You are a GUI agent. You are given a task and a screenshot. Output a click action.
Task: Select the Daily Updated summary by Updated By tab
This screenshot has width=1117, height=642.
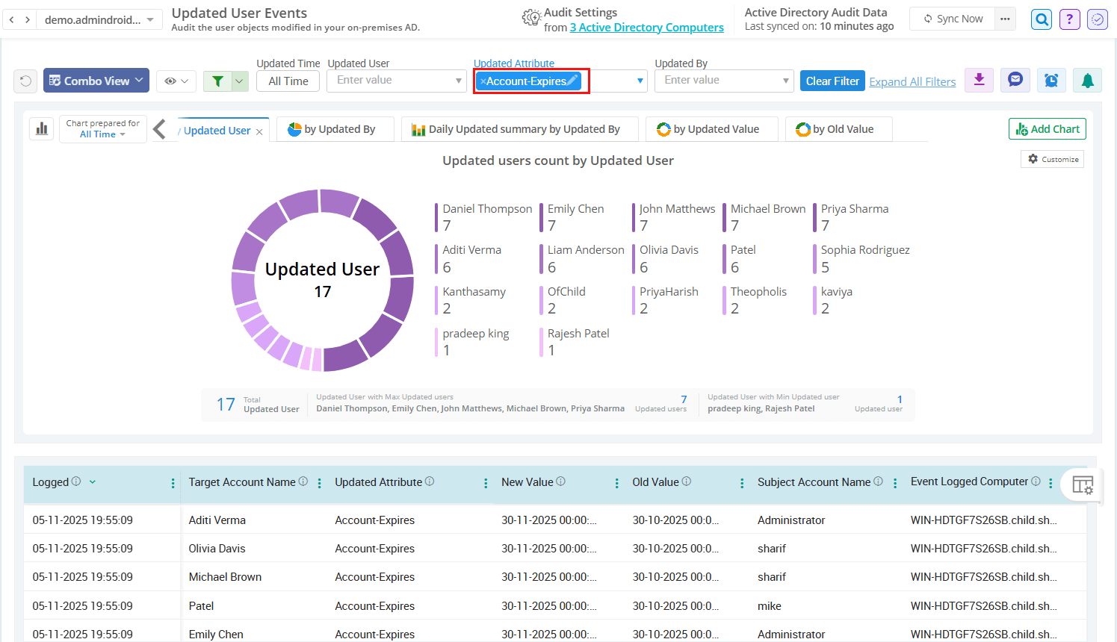click(519, 128)
